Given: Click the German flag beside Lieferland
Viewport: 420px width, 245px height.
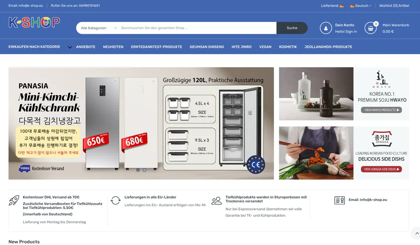Looking at the screenshot, I should tap(342, 6).
